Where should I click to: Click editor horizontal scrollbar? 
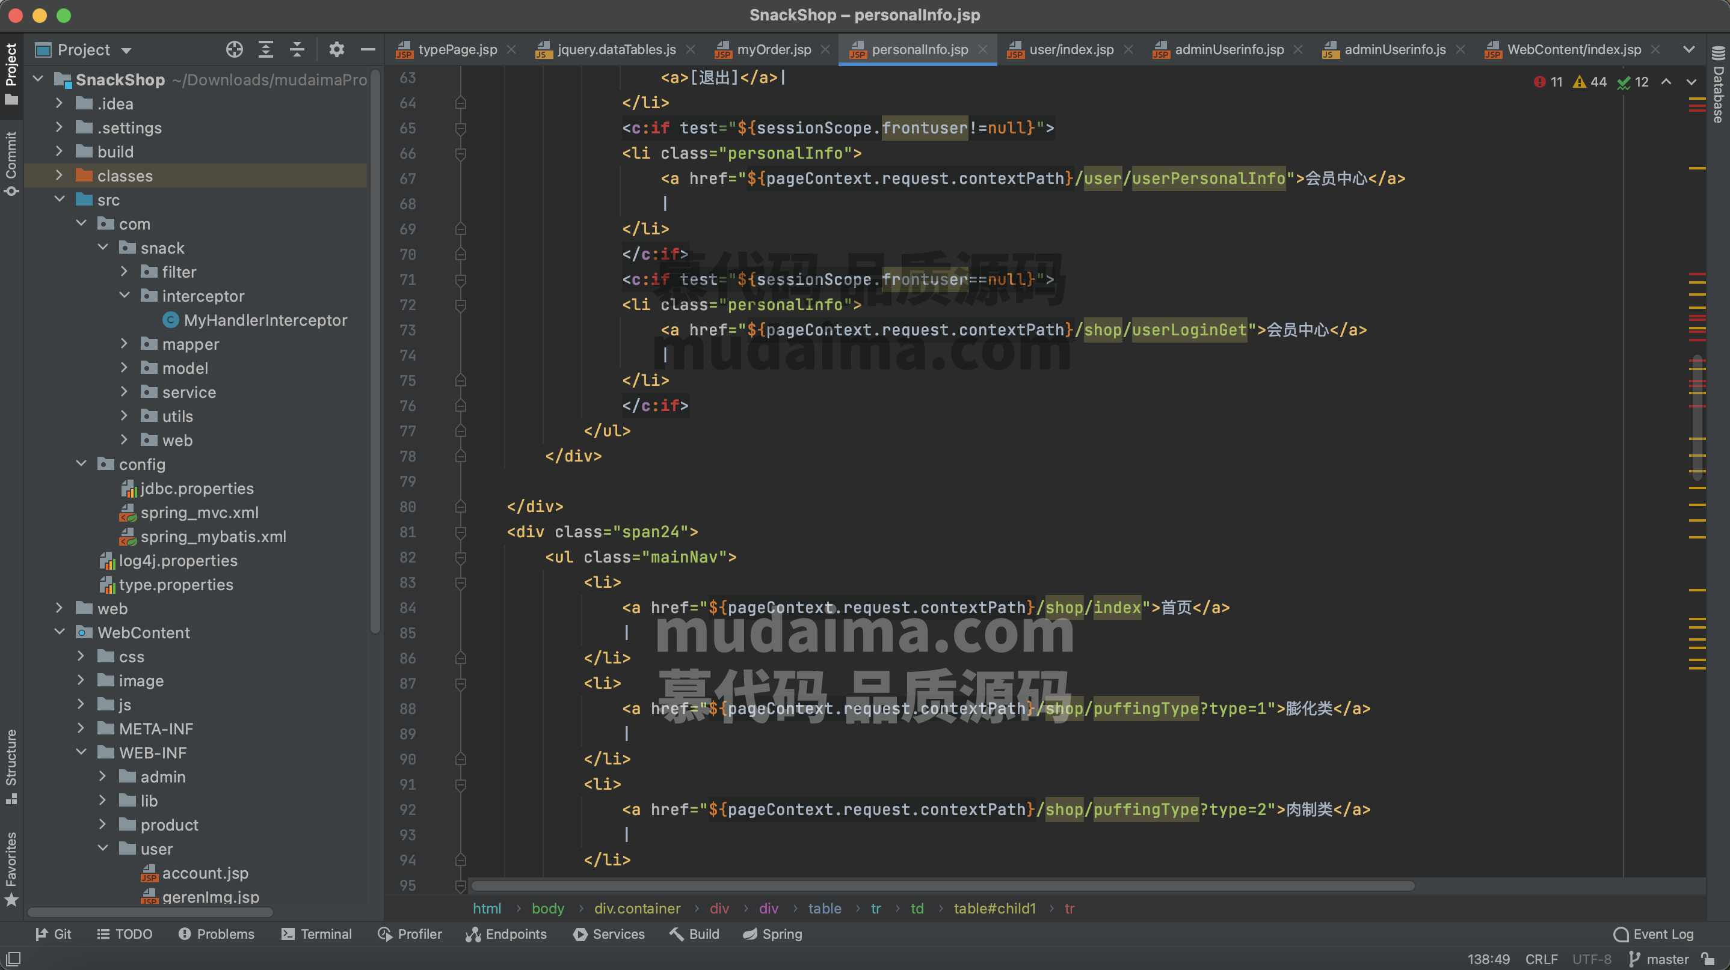943,885
